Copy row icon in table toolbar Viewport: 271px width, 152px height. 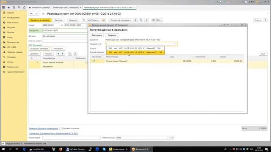pyautogui.click(x=69, y=54)
